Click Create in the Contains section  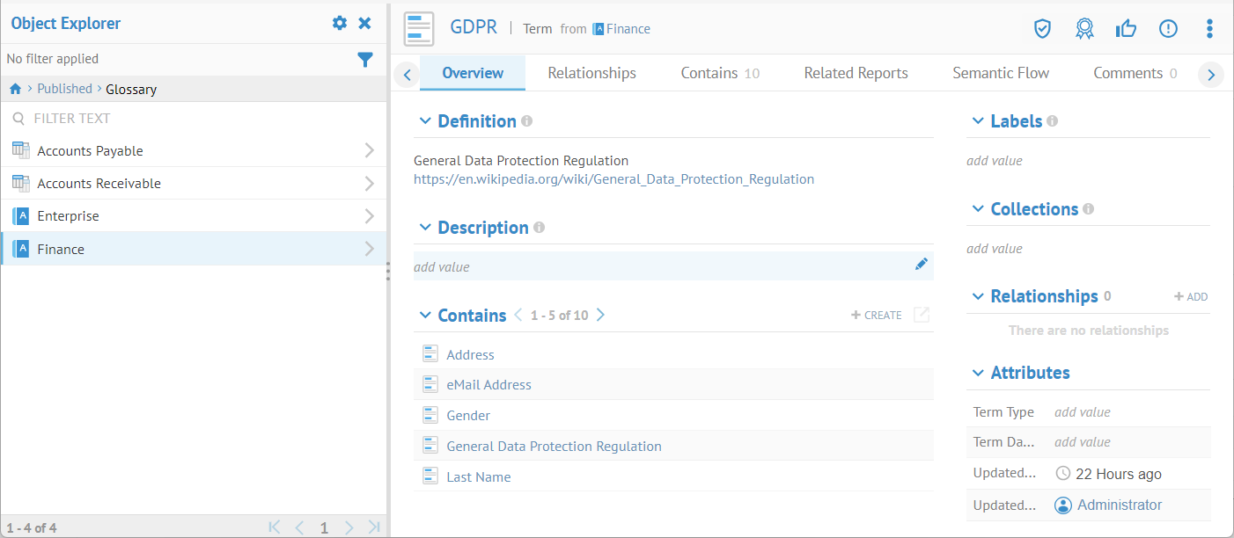tap(877, 315)
